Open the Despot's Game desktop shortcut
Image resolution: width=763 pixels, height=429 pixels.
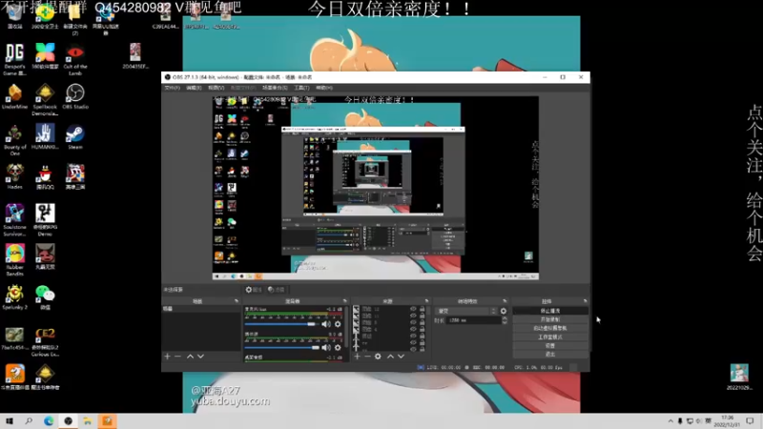(x=14, y=59)
